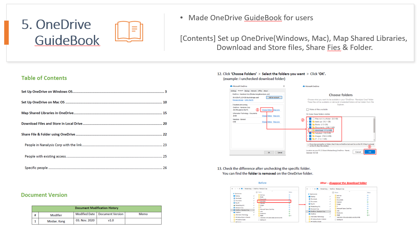The image size is (417, 235).
Task: Click 'Stop sync' for Information Technology - Documents
Action: pyautogui.click(x=277, y=116)
